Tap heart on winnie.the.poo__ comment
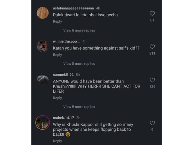Screen dimensions: 193x145 pos(152,47)
